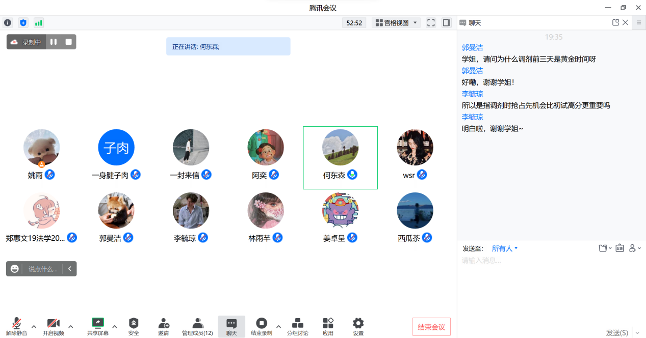The height and width of the screenshot is (338, 646).
Task: Unmute microphone (解除静音)
Action: point(16,326)
